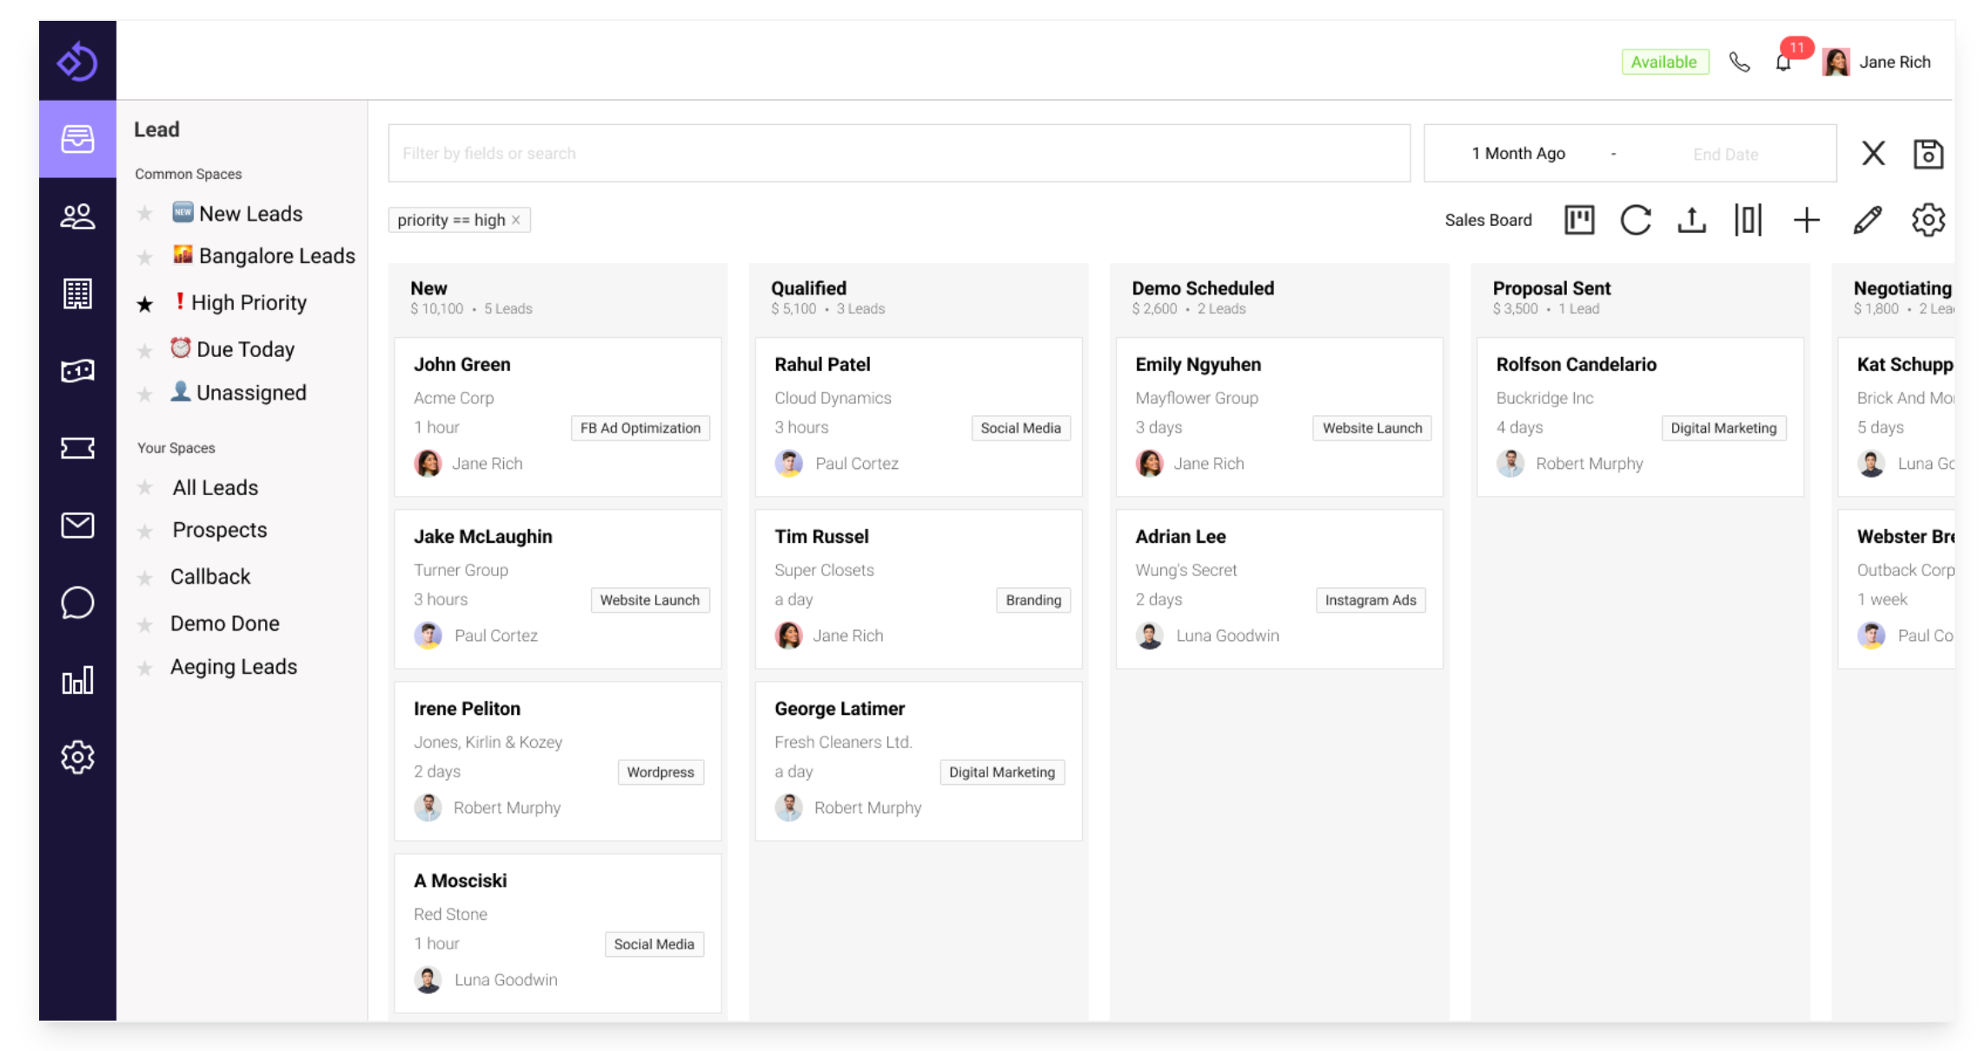Refresh the Sales Board

pos(1635,220)
